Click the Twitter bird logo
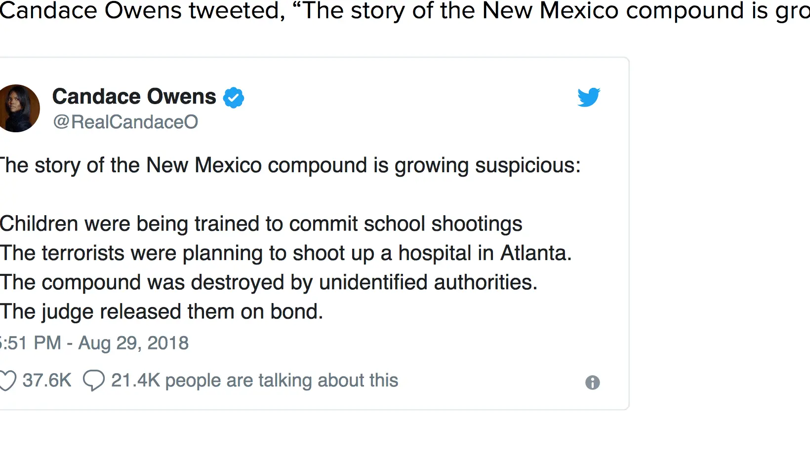Viewport: 810px width, 459px height. click(x=589, y=97)
